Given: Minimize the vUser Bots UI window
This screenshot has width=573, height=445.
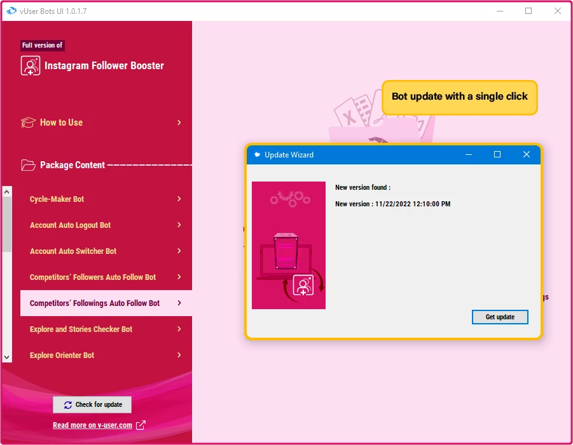Looking at the screenshot, I should pyautogui.click(x=500, y=11).
